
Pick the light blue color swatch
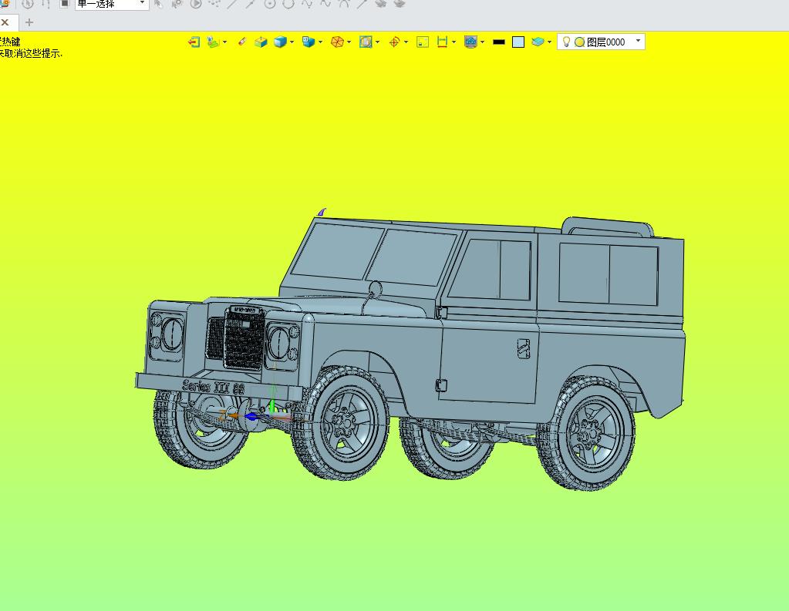(518, 42)
